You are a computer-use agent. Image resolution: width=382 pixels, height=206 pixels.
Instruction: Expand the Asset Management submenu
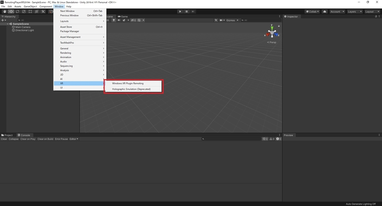[x=80, y=37]
